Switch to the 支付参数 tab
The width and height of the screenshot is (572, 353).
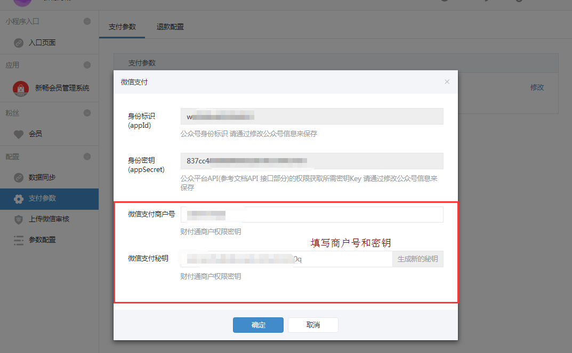[x=122, y=27]
